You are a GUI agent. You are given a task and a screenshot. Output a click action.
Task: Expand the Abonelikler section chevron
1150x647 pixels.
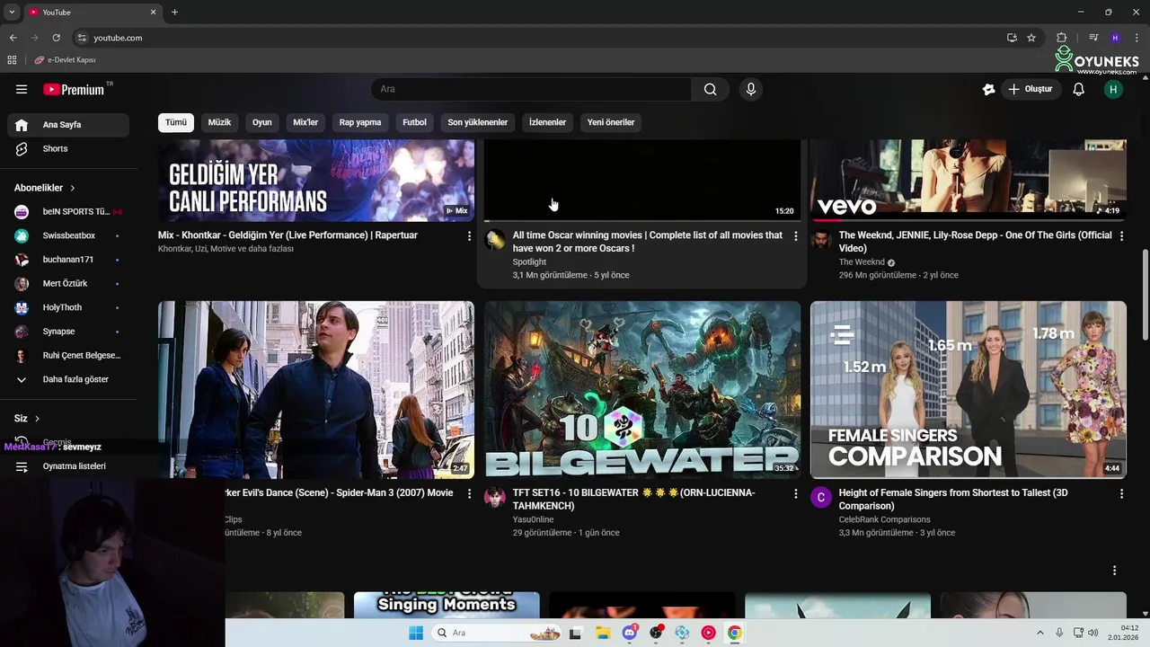[73, 188]
